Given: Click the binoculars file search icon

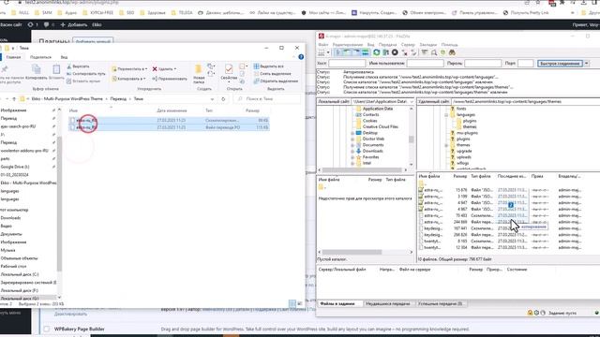Looking at the screenshot, I should coord(452,52).
